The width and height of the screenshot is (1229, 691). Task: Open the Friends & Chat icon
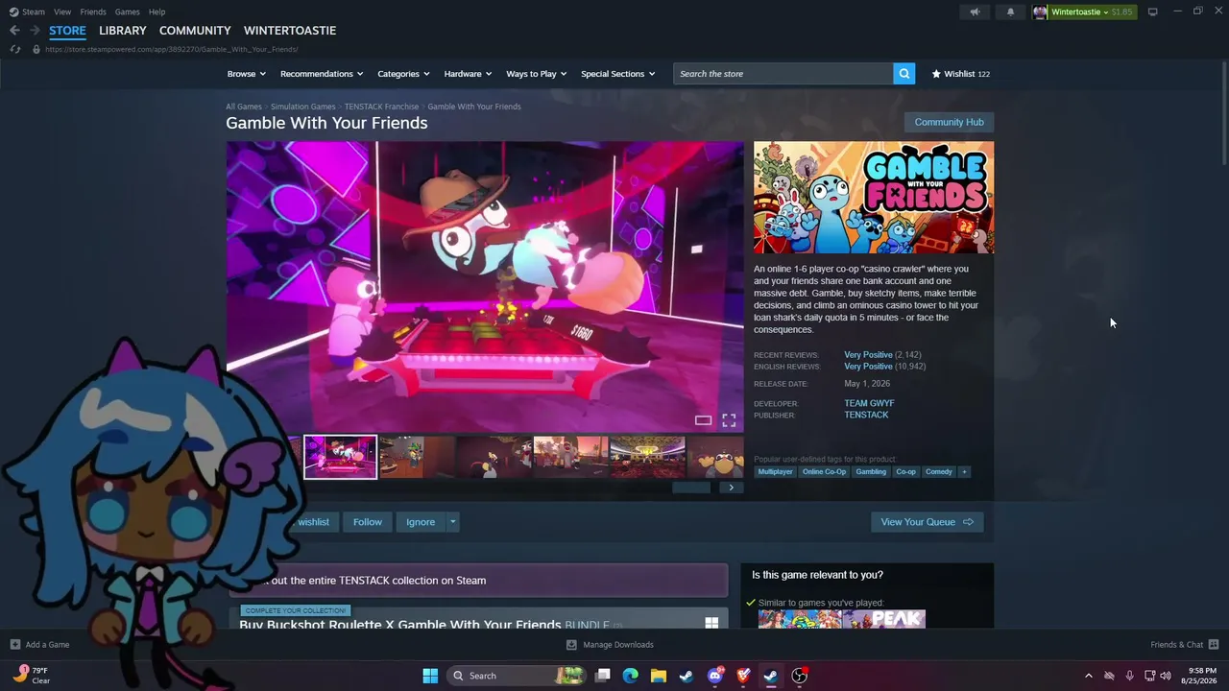(x=1214, y=645)
